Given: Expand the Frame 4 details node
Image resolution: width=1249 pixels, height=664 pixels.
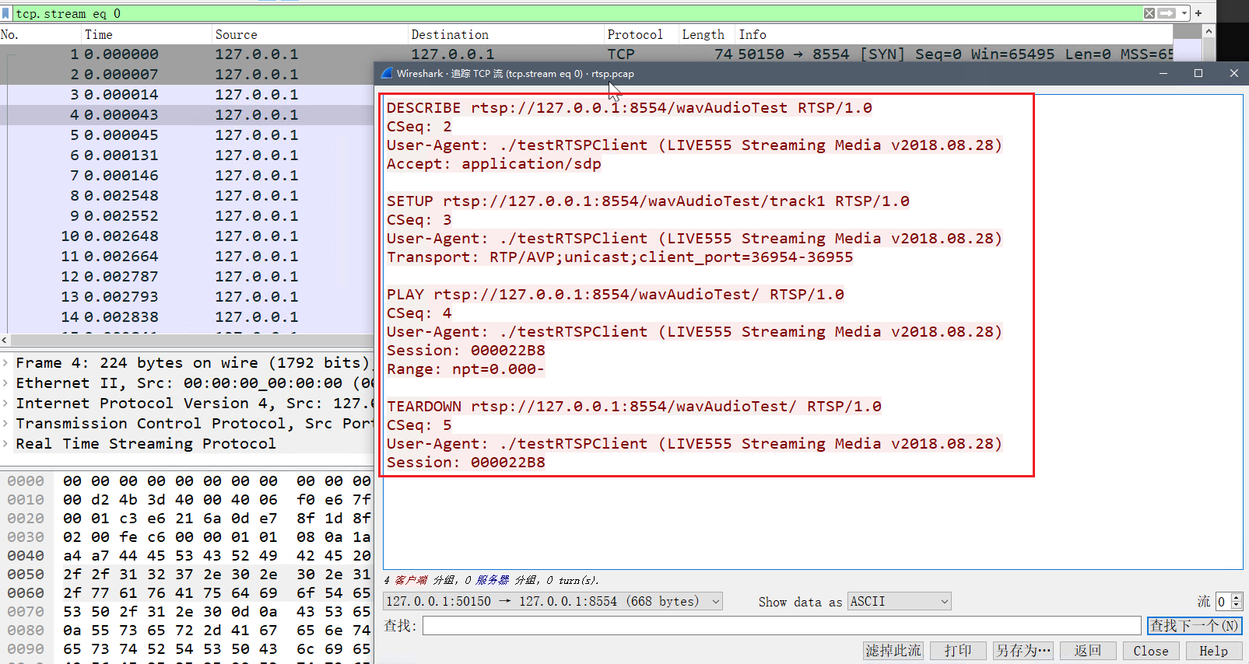Looking at the screenshot, I should (6, 362).
